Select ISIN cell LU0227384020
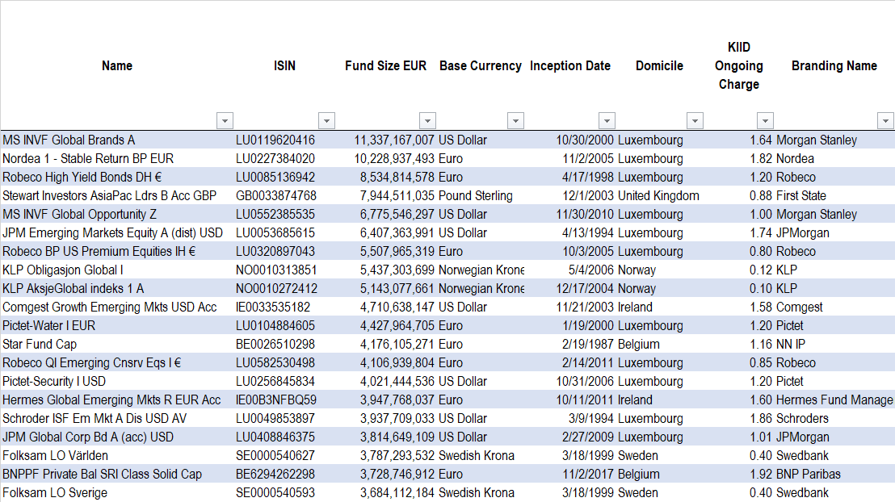The width and height of the screenshot is (895, 502). [275, 159]
